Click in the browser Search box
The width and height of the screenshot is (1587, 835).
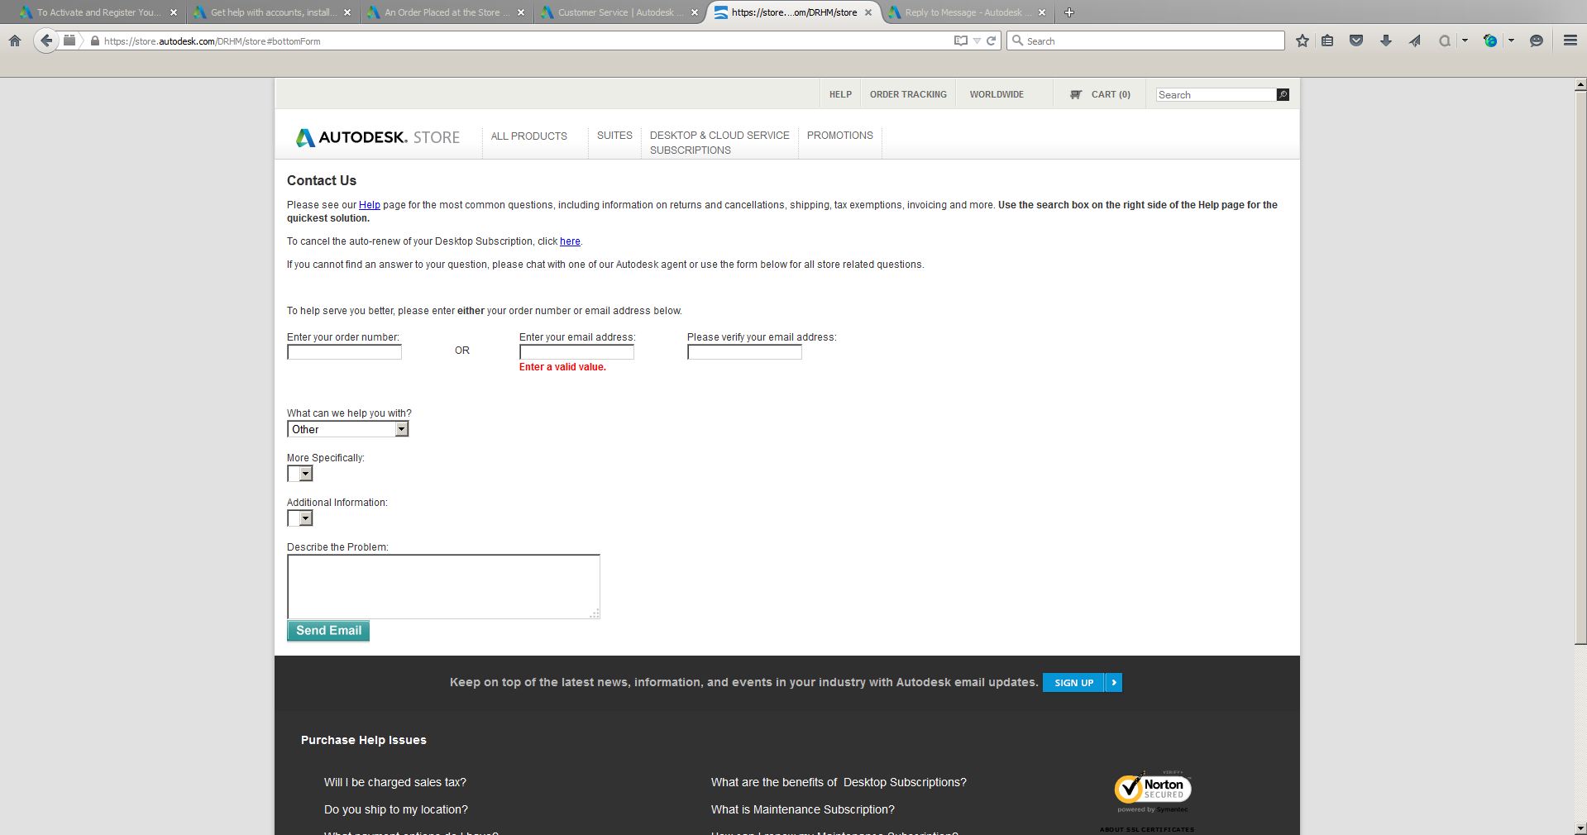coord(1145,41)
